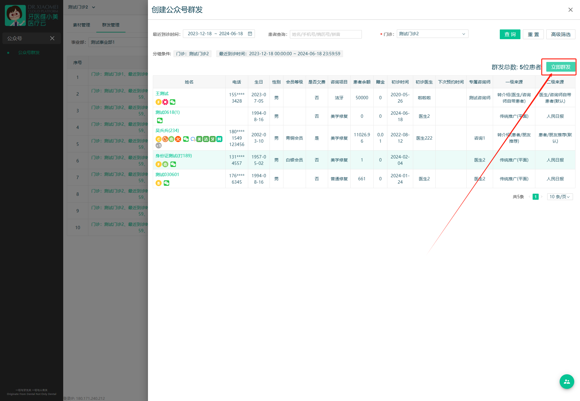Viewport: 580px width, 401px height.
Task: Close the 创建公众号群发 dialog
Action: 570,10
